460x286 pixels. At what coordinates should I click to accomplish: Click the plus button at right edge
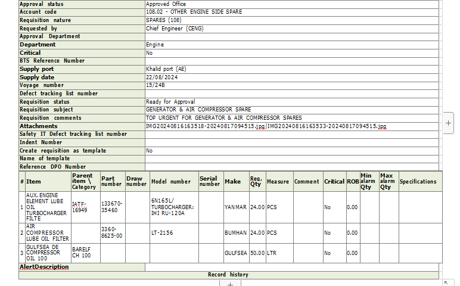[449, 123]
